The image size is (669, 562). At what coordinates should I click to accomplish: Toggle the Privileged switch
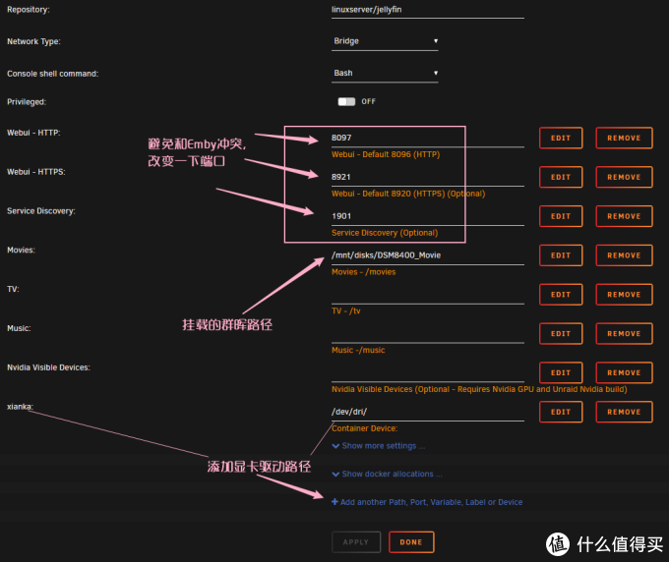346,101
